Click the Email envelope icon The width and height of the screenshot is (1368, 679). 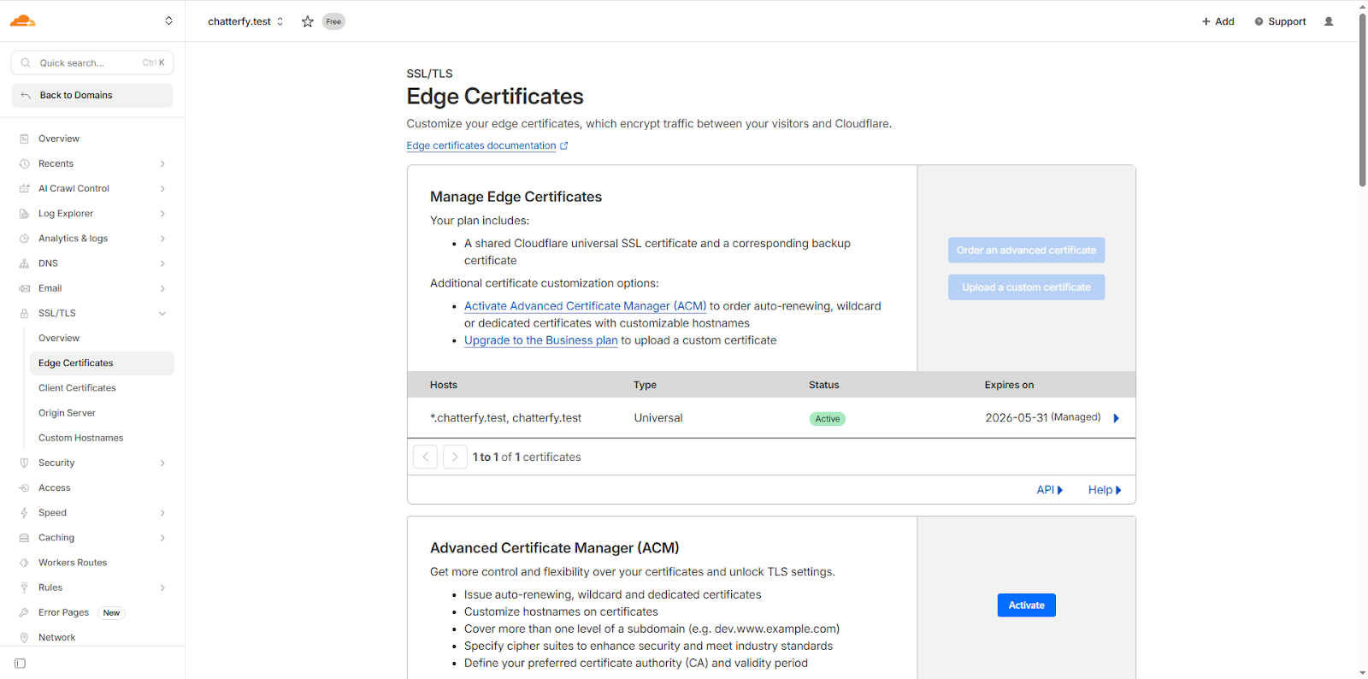point(24,288)
